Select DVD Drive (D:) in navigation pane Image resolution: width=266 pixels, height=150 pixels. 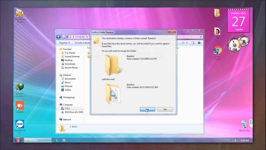coord(74,112)
